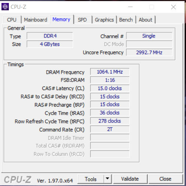
Task: Go to the SPD tab
Action: click(x=82, y=20)
